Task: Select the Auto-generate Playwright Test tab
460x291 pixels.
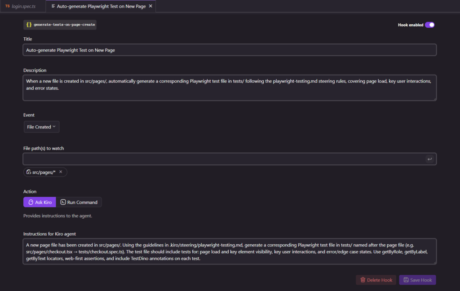Action: (101, 6)
